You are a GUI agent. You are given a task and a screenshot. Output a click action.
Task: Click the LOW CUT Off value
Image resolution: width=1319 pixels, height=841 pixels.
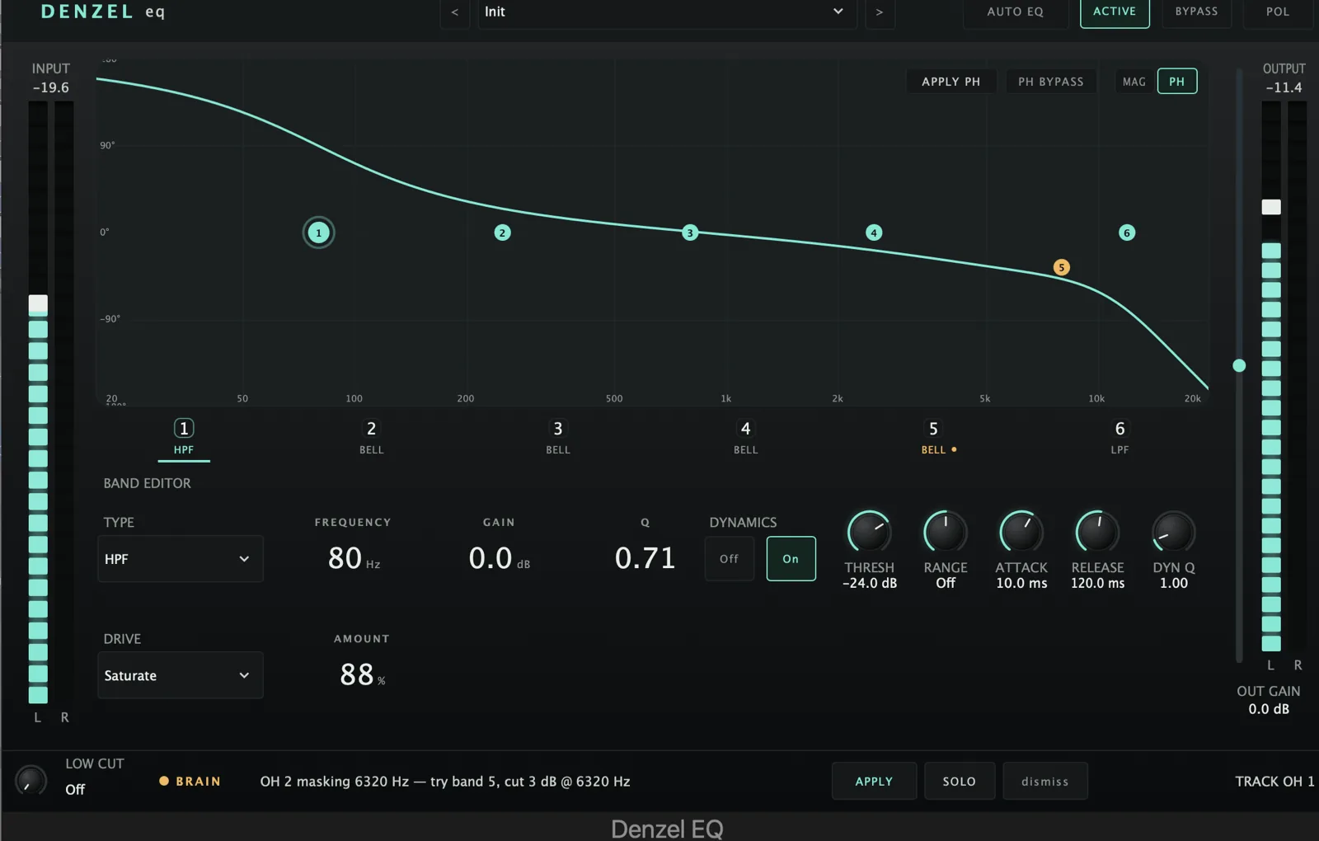(75, 789)
